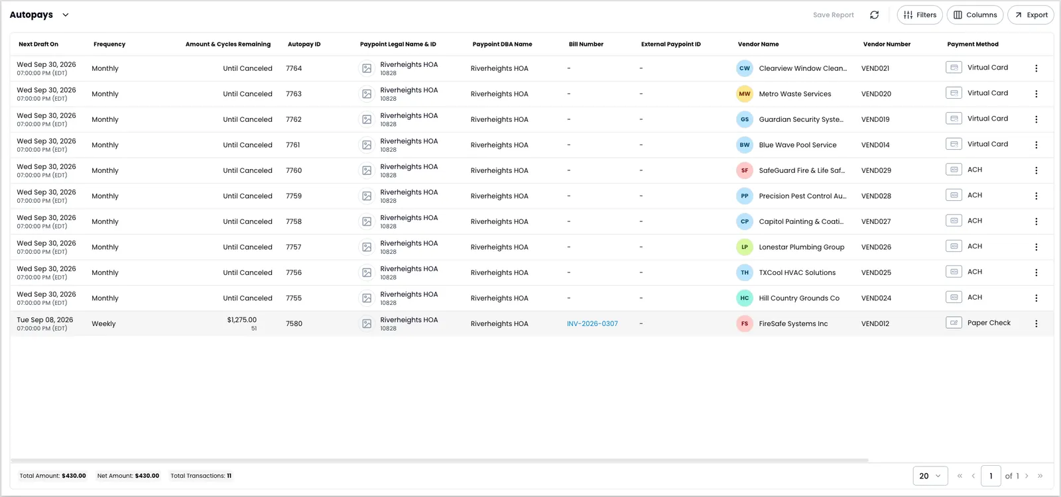Click the $1,275.00 amount cell

point(242,320)
